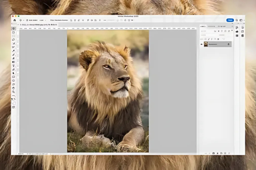Click the first align edges icon
This screenshot has height=170, width=256.
71,20
